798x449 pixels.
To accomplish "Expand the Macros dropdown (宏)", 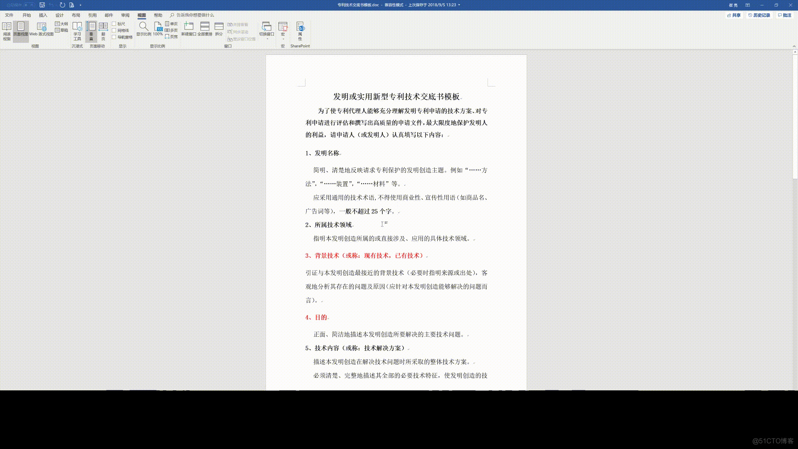I will 283,38.
